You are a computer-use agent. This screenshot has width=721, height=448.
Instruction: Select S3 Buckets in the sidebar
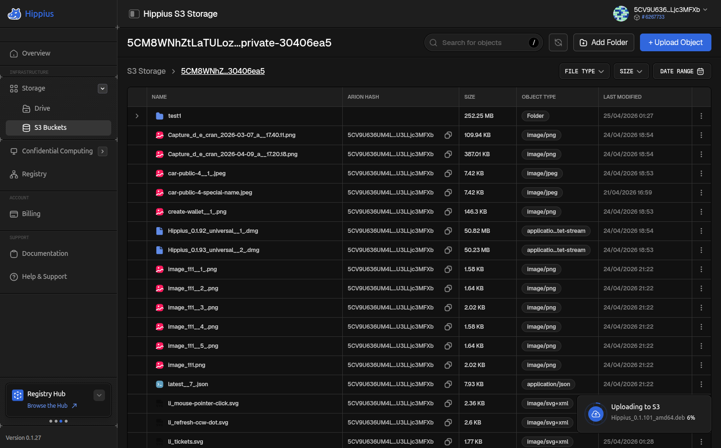tap(58, 128)
